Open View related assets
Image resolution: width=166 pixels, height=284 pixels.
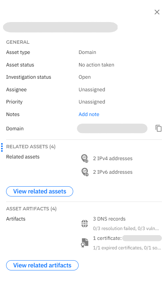pos(40,191)
